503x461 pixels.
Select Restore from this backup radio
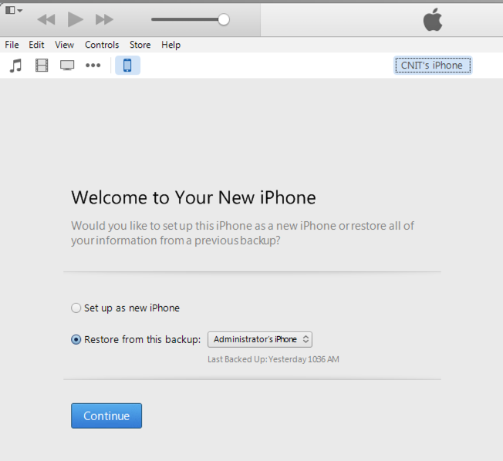click(x=76, y=339)
